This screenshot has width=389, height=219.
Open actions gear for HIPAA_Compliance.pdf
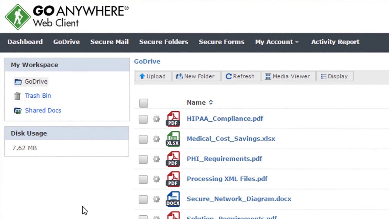156,119
